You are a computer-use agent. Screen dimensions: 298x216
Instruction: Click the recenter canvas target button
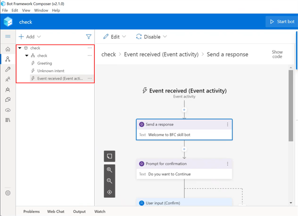[x=109, y=192]
